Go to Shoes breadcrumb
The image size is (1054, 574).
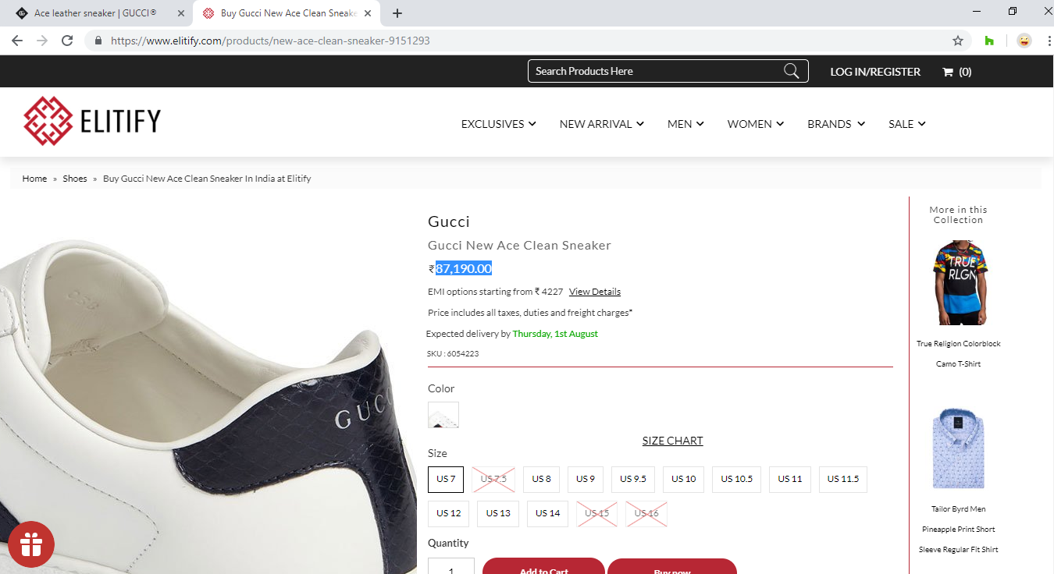tap(75, 179)
